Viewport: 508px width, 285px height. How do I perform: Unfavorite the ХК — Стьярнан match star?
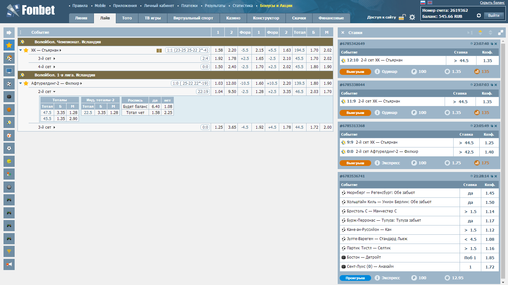click(x=26, y=50)
